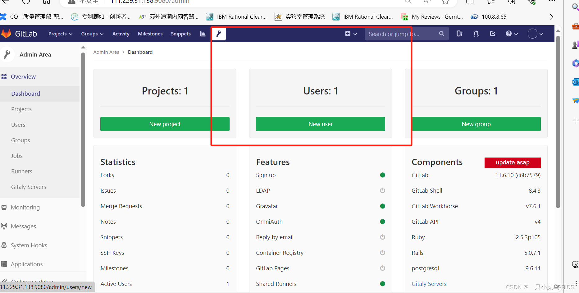Viewport: 579px width, 293px height.
Task: Click the GitLab fox logo
Action: [x=6, y=34]
